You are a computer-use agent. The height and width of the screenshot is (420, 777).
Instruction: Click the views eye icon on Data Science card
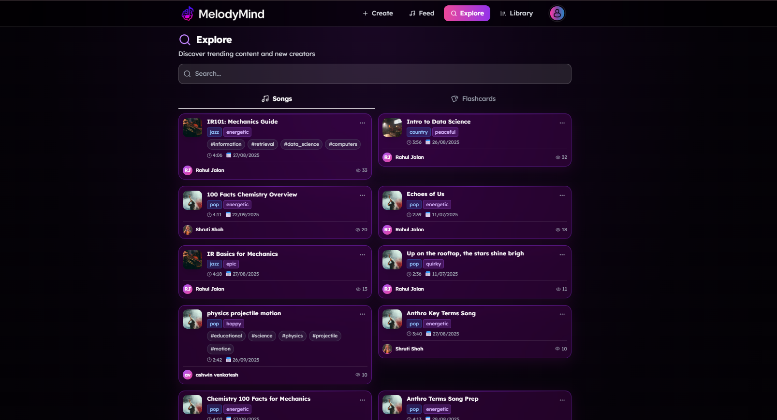[x=558, y=157]
